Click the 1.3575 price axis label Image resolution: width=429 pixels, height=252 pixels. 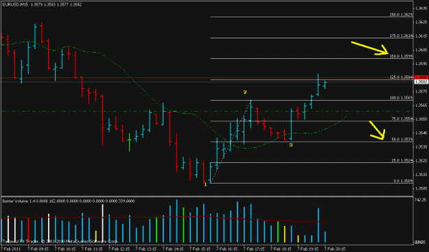tap(421, 92)
